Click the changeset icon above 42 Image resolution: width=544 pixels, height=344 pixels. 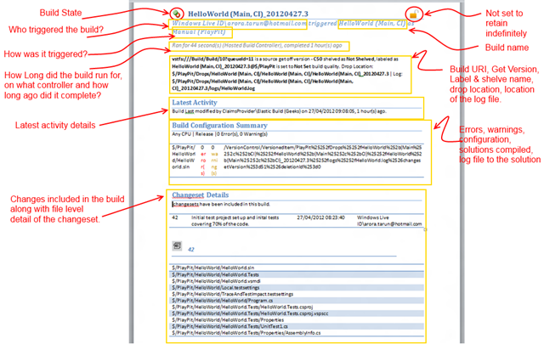[x=177, y=245]
